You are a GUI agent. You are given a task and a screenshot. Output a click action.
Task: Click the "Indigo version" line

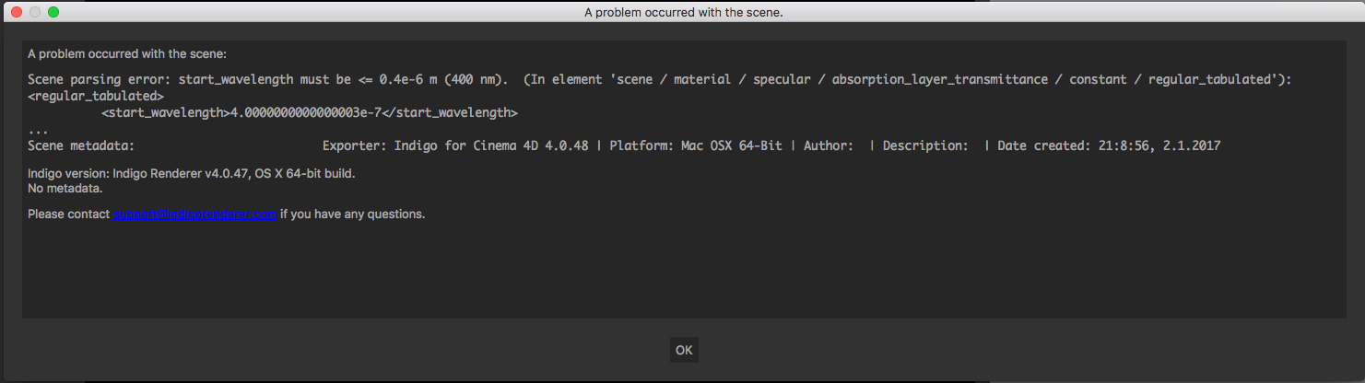(x=192, y=173)
